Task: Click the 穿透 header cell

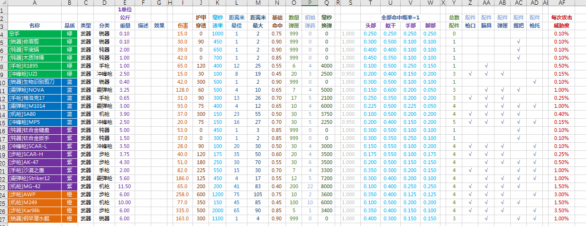Action: tap(201, 26)
